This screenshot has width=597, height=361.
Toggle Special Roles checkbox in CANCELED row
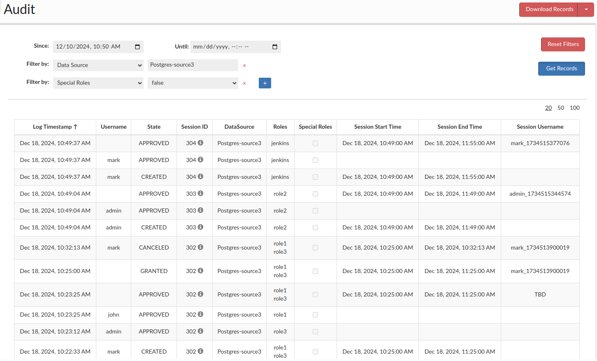pos(315,248)
